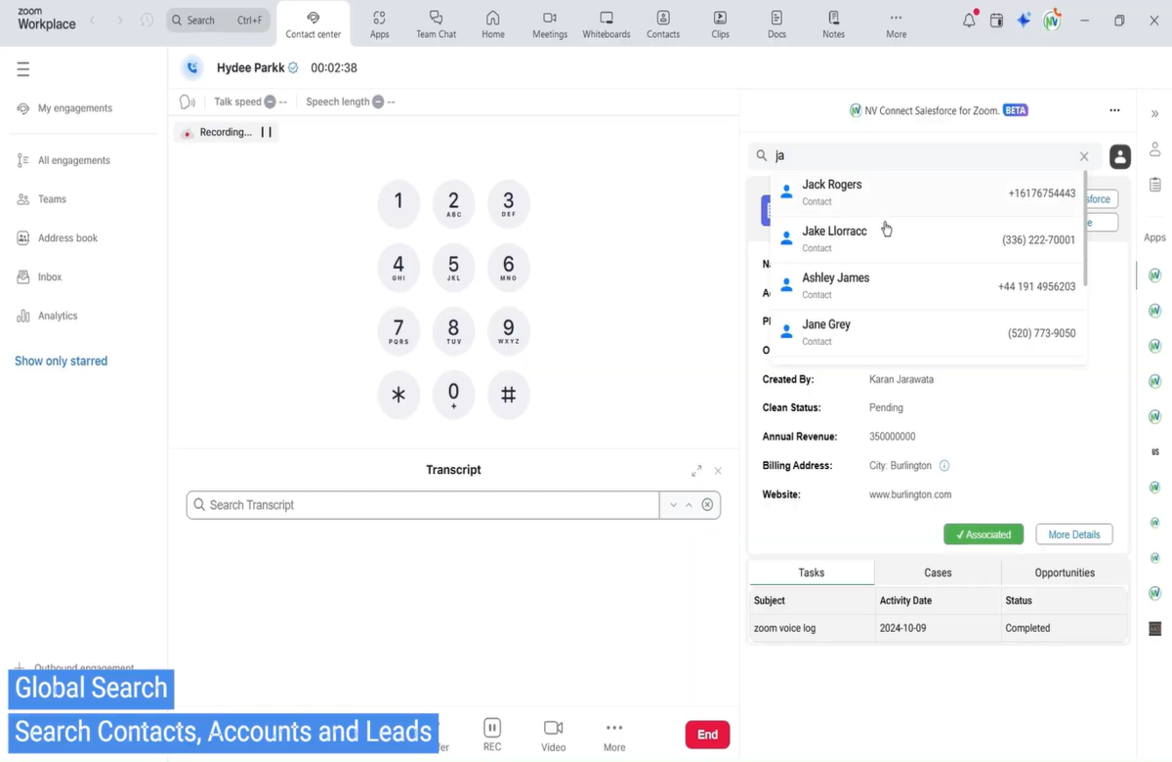Close the Transcript panel
The width and height of the screenshot is (1172, 762).
pyautogui.click(x=718, y=471)
